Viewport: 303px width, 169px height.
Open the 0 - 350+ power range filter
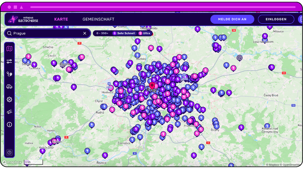(x=102, y=33)
